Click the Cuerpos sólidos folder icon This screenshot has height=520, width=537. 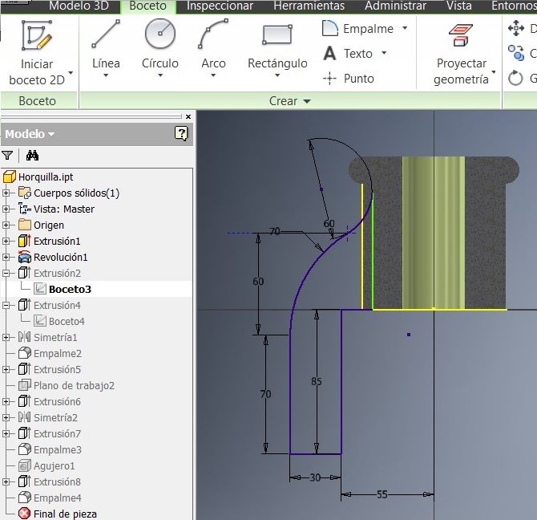click(x=25, y=193)
